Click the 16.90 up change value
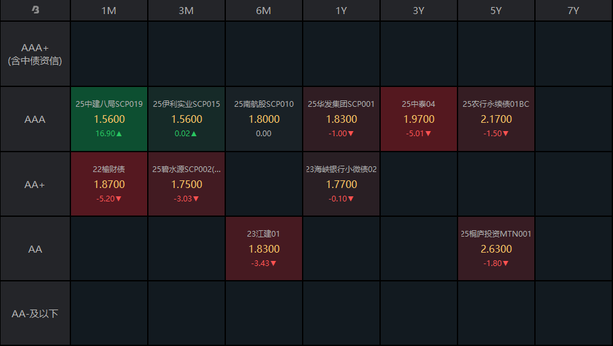The height and width of the screenshot is (346, 613). 109,134
